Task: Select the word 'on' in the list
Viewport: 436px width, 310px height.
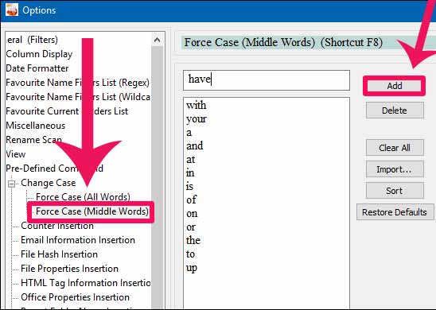Action: (192, 214)
